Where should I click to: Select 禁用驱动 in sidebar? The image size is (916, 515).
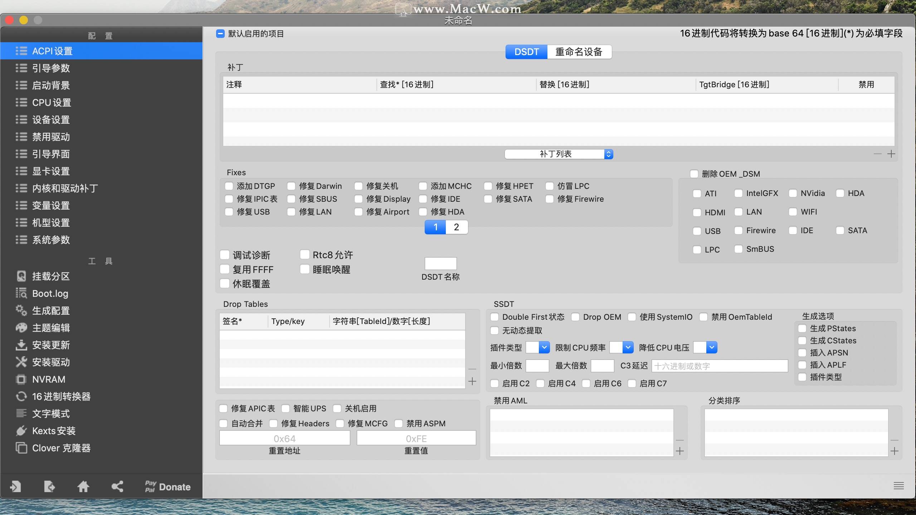click(101, 137)
